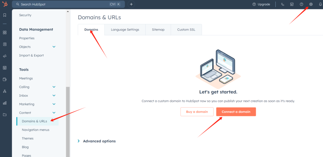Open the marketplace storefront icon
The image size is (323, 157).
pyautogui.click(x=292, y=4)
